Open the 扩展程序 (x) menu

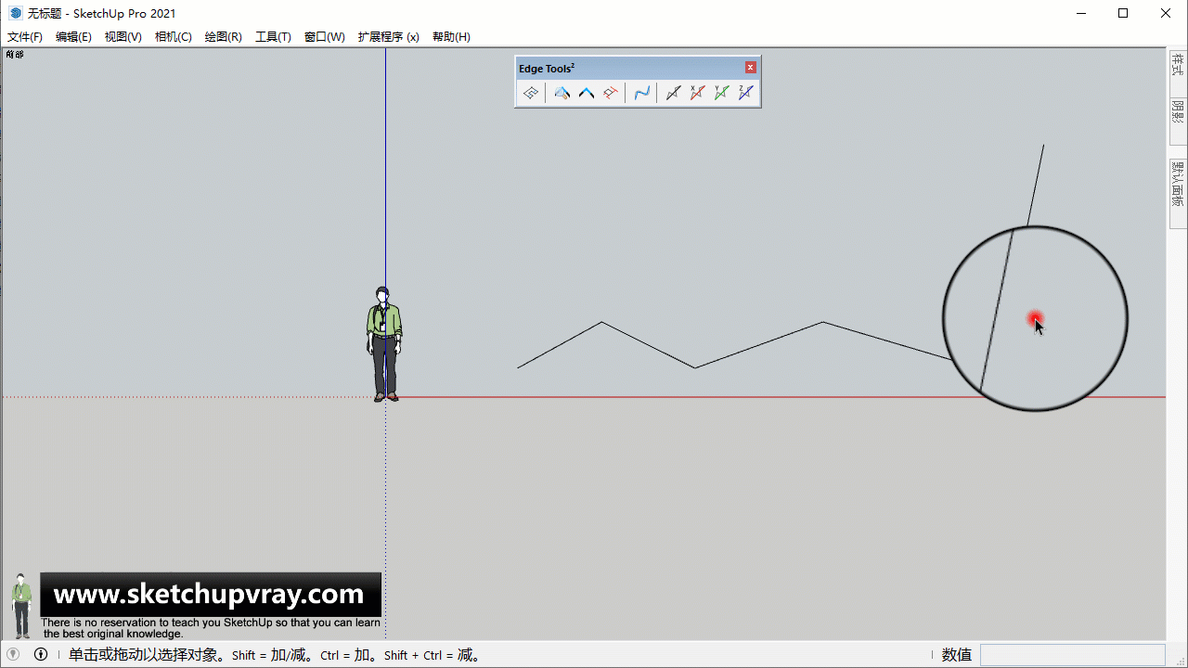point(388,37)
